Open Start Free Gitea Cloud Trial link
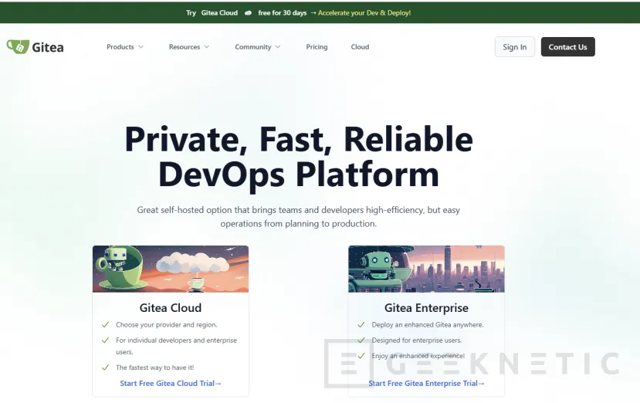The height and width of the screenshot is (403, 640). point(171,384)
